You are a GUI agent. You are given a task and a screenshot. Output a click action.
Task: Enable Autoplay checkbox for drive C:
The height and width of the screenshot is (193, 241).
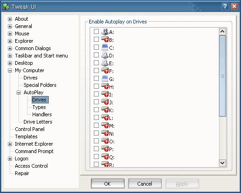pos(96,47)
